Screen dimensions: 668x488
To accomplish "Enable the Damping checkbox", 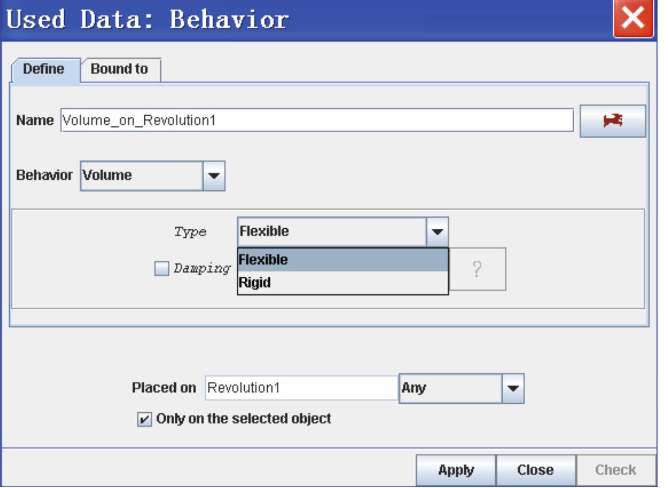I will coord(162,268).
